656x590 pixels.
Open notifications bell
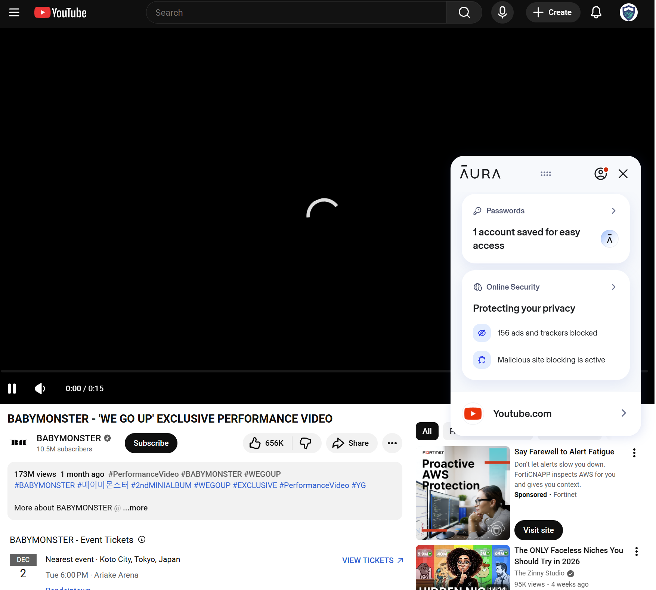coord(596,12)
